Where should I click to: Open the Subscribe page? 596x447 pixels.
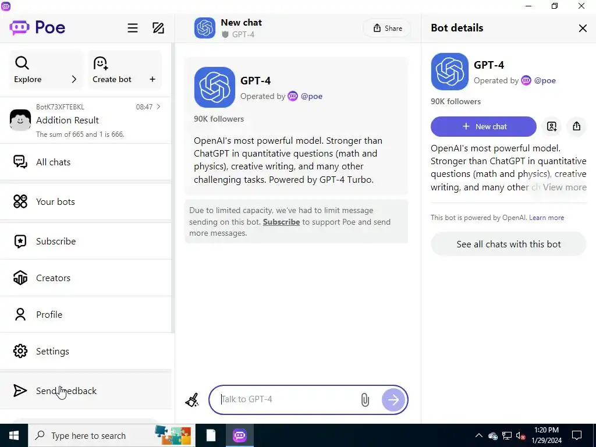(x=86, y=241)
